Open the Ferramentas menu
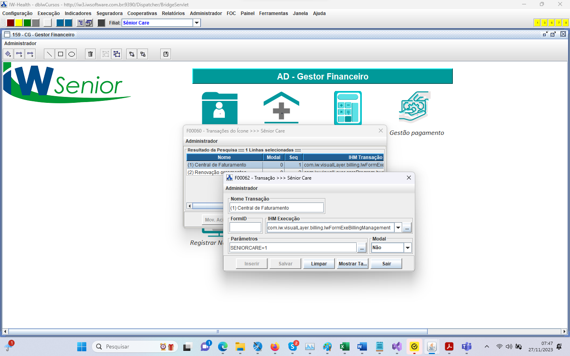This screenshot has height=356, width=570. pyautogui.click(x=273, y=13)
